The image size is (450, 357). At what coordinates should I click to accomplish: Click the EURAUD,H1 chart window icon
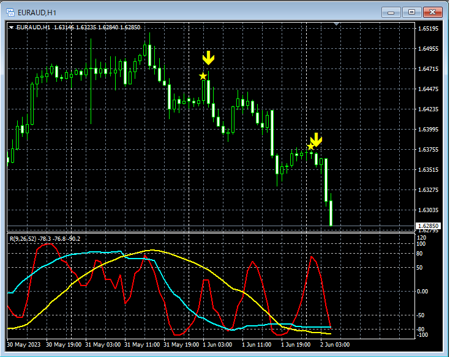point(10,12)
